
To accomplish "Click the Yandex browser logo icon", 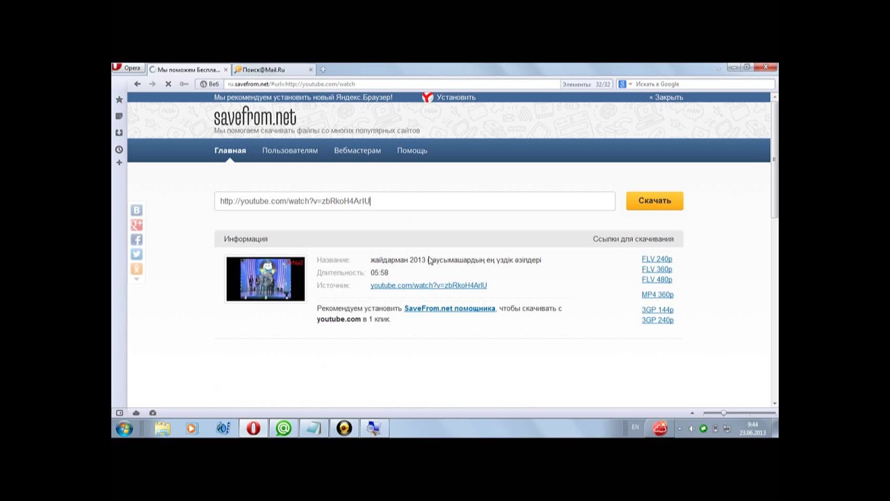I will 428,97.
